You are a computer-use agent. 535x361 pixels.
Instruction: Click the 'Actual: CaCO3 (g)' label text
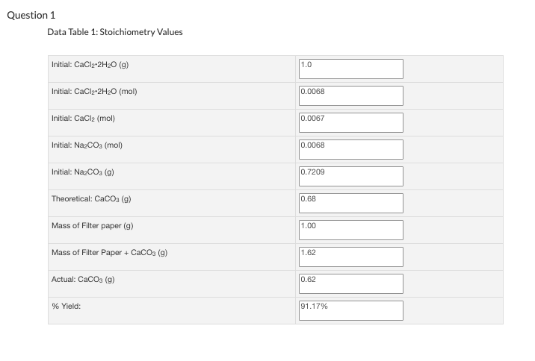point(83,280)
